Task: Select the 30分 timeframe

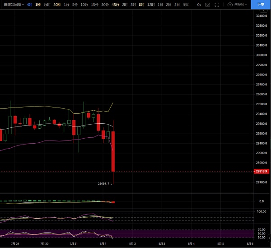Action: [105, 5]
